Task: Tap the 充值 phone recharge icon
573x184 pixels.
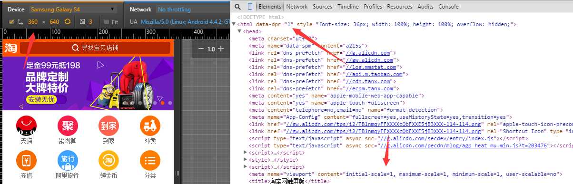Action: [26, 161]
